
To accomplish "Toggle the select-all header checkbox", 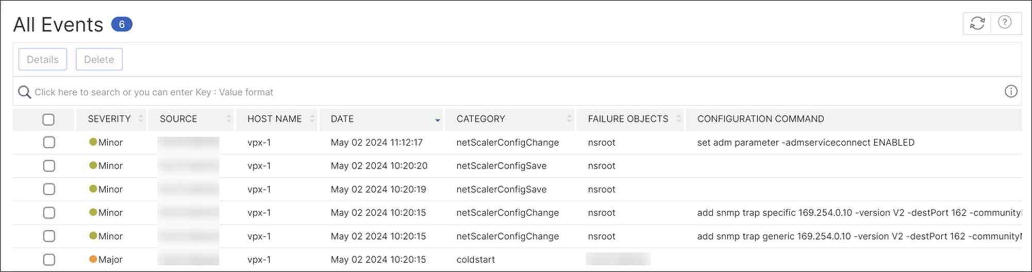I will [x=48, y=120].
